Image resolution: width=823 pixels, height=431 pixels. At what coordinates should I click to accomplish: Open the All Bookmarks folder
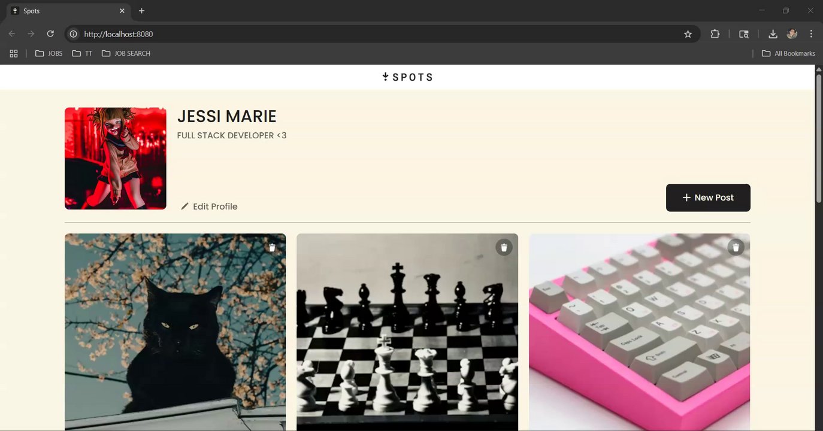pyautogui.click(x=788, y=53)
